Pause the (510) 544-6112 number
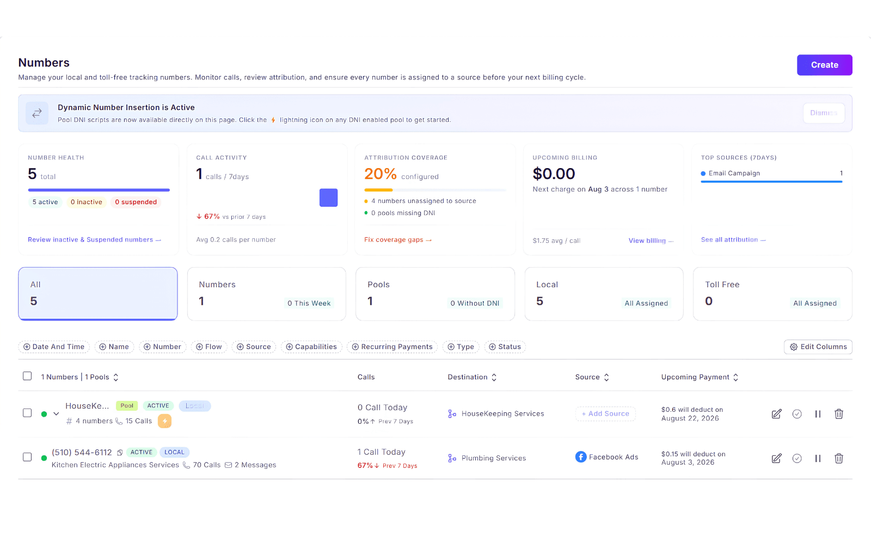871x544 pixels. pyautogui.click(x=818, y=459)
